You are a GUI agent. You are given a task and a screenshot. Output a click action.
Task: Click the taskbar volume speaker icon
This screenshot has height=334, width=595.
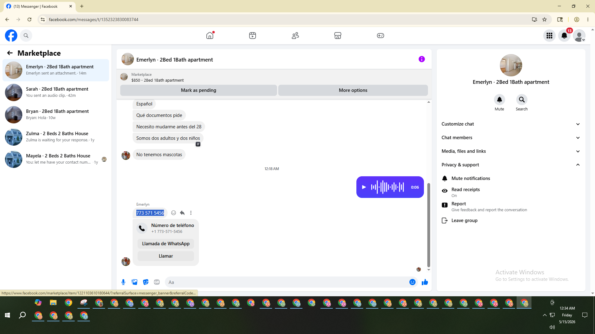pyautogui.click(x=552, y=327)
